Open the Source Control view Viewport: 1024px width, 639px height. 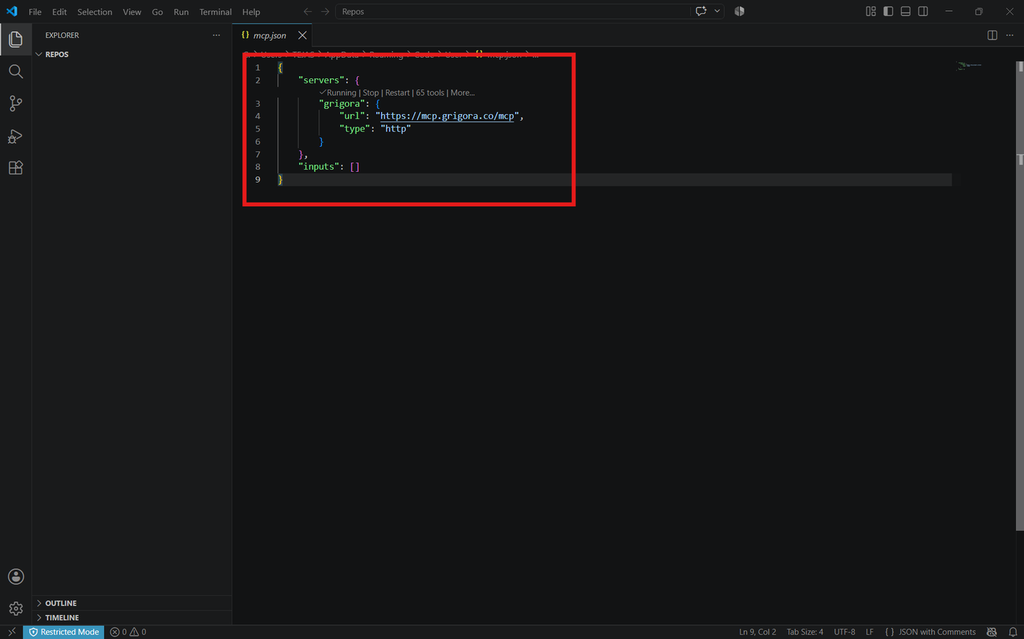point(15,104)
